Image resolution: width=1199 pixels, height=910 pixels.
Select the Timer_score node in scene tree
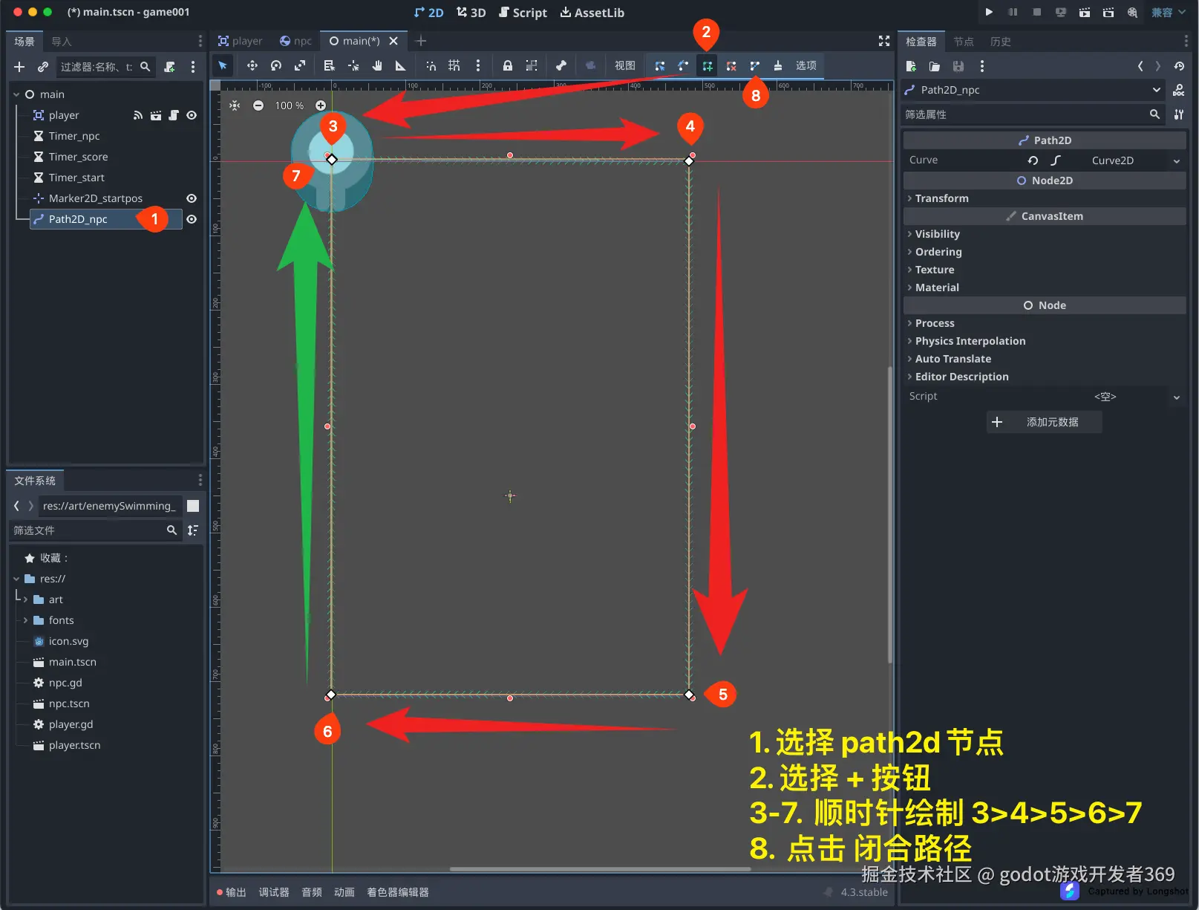(78, 157)
